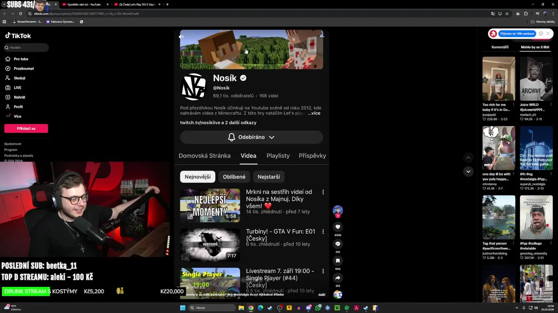Open the cashback popup settings gear

click(x=541, y=33)
